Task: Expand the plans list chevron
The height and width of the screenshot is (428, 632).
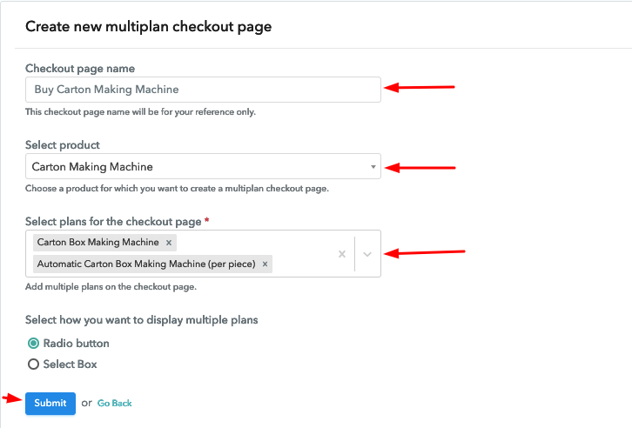Action: [367, 254]
